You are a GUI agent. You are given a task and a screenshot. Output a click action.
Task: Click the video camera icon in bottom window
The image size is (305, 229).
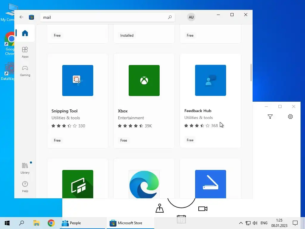pyautogui.click(x=203, y=209)
